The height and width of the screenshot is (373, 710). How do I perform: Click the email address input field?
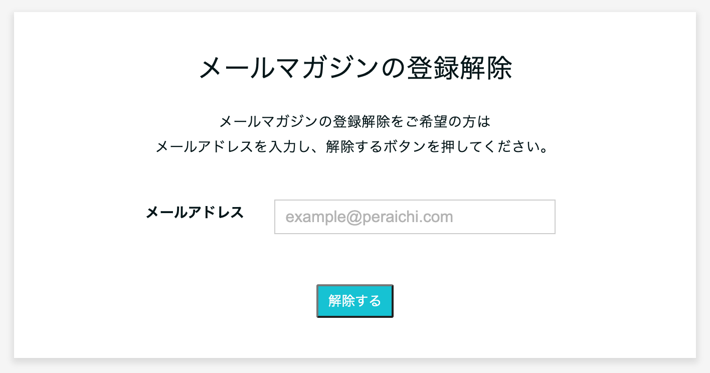point(414,217)
